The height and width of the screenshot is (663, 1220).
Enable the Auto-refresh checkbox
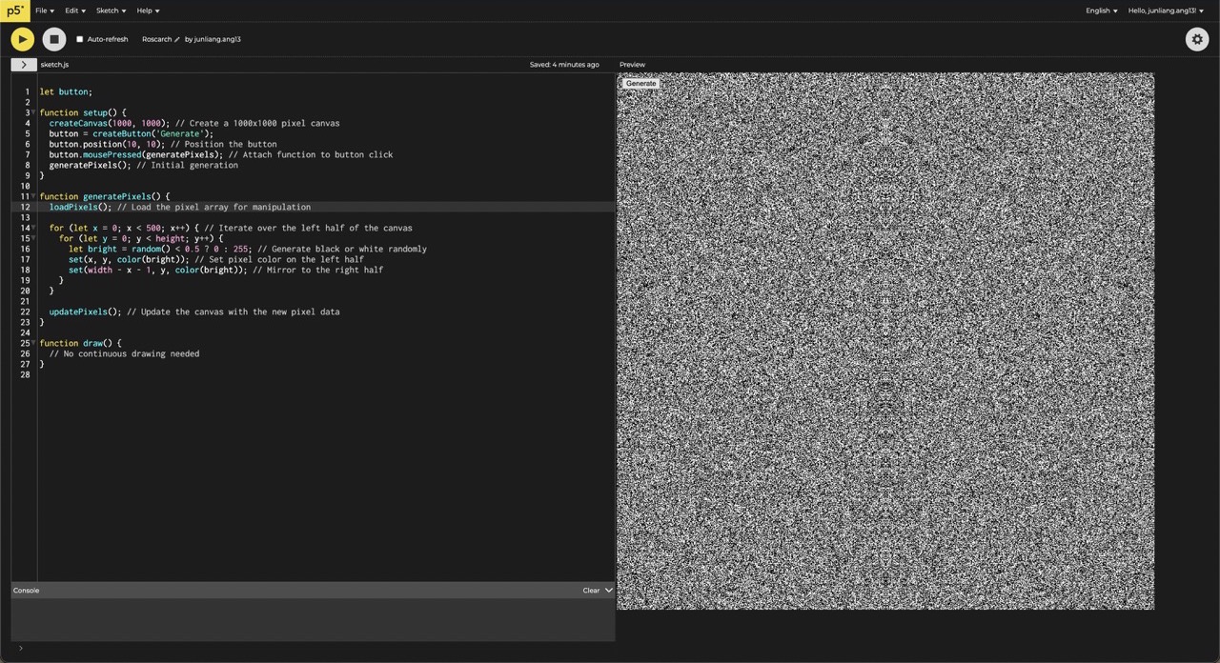[x=80, y=40]
